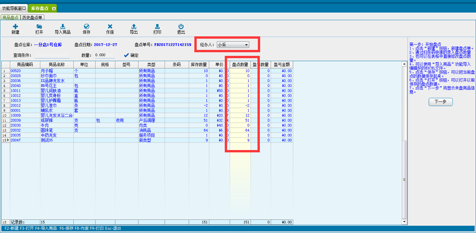Save the stocktake using 保存 icon
Screen dimensions: 476x233
pyautogui.click(x=86, y=27)
